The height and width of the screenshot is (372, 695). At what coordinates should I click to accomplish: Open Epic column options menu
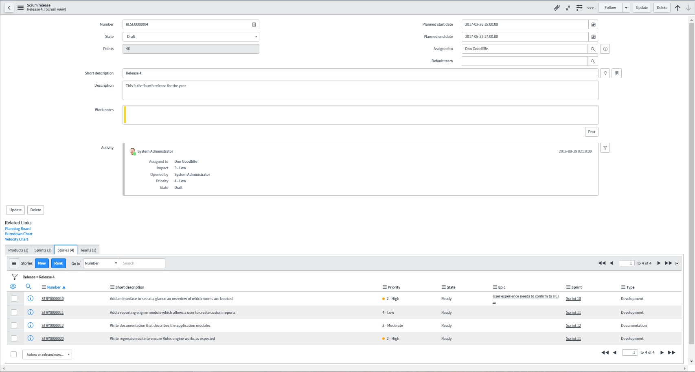(495, 287)
